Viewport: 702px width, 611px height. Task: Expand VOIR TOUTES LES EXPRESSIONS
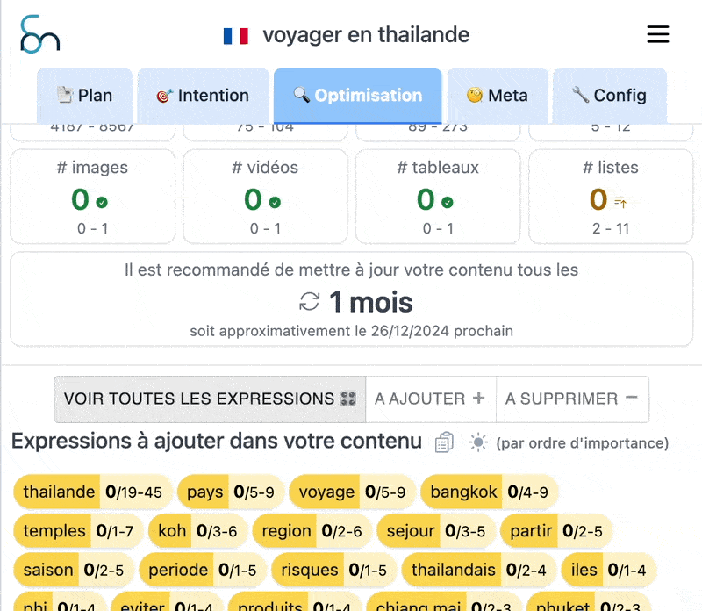point(209,399)
